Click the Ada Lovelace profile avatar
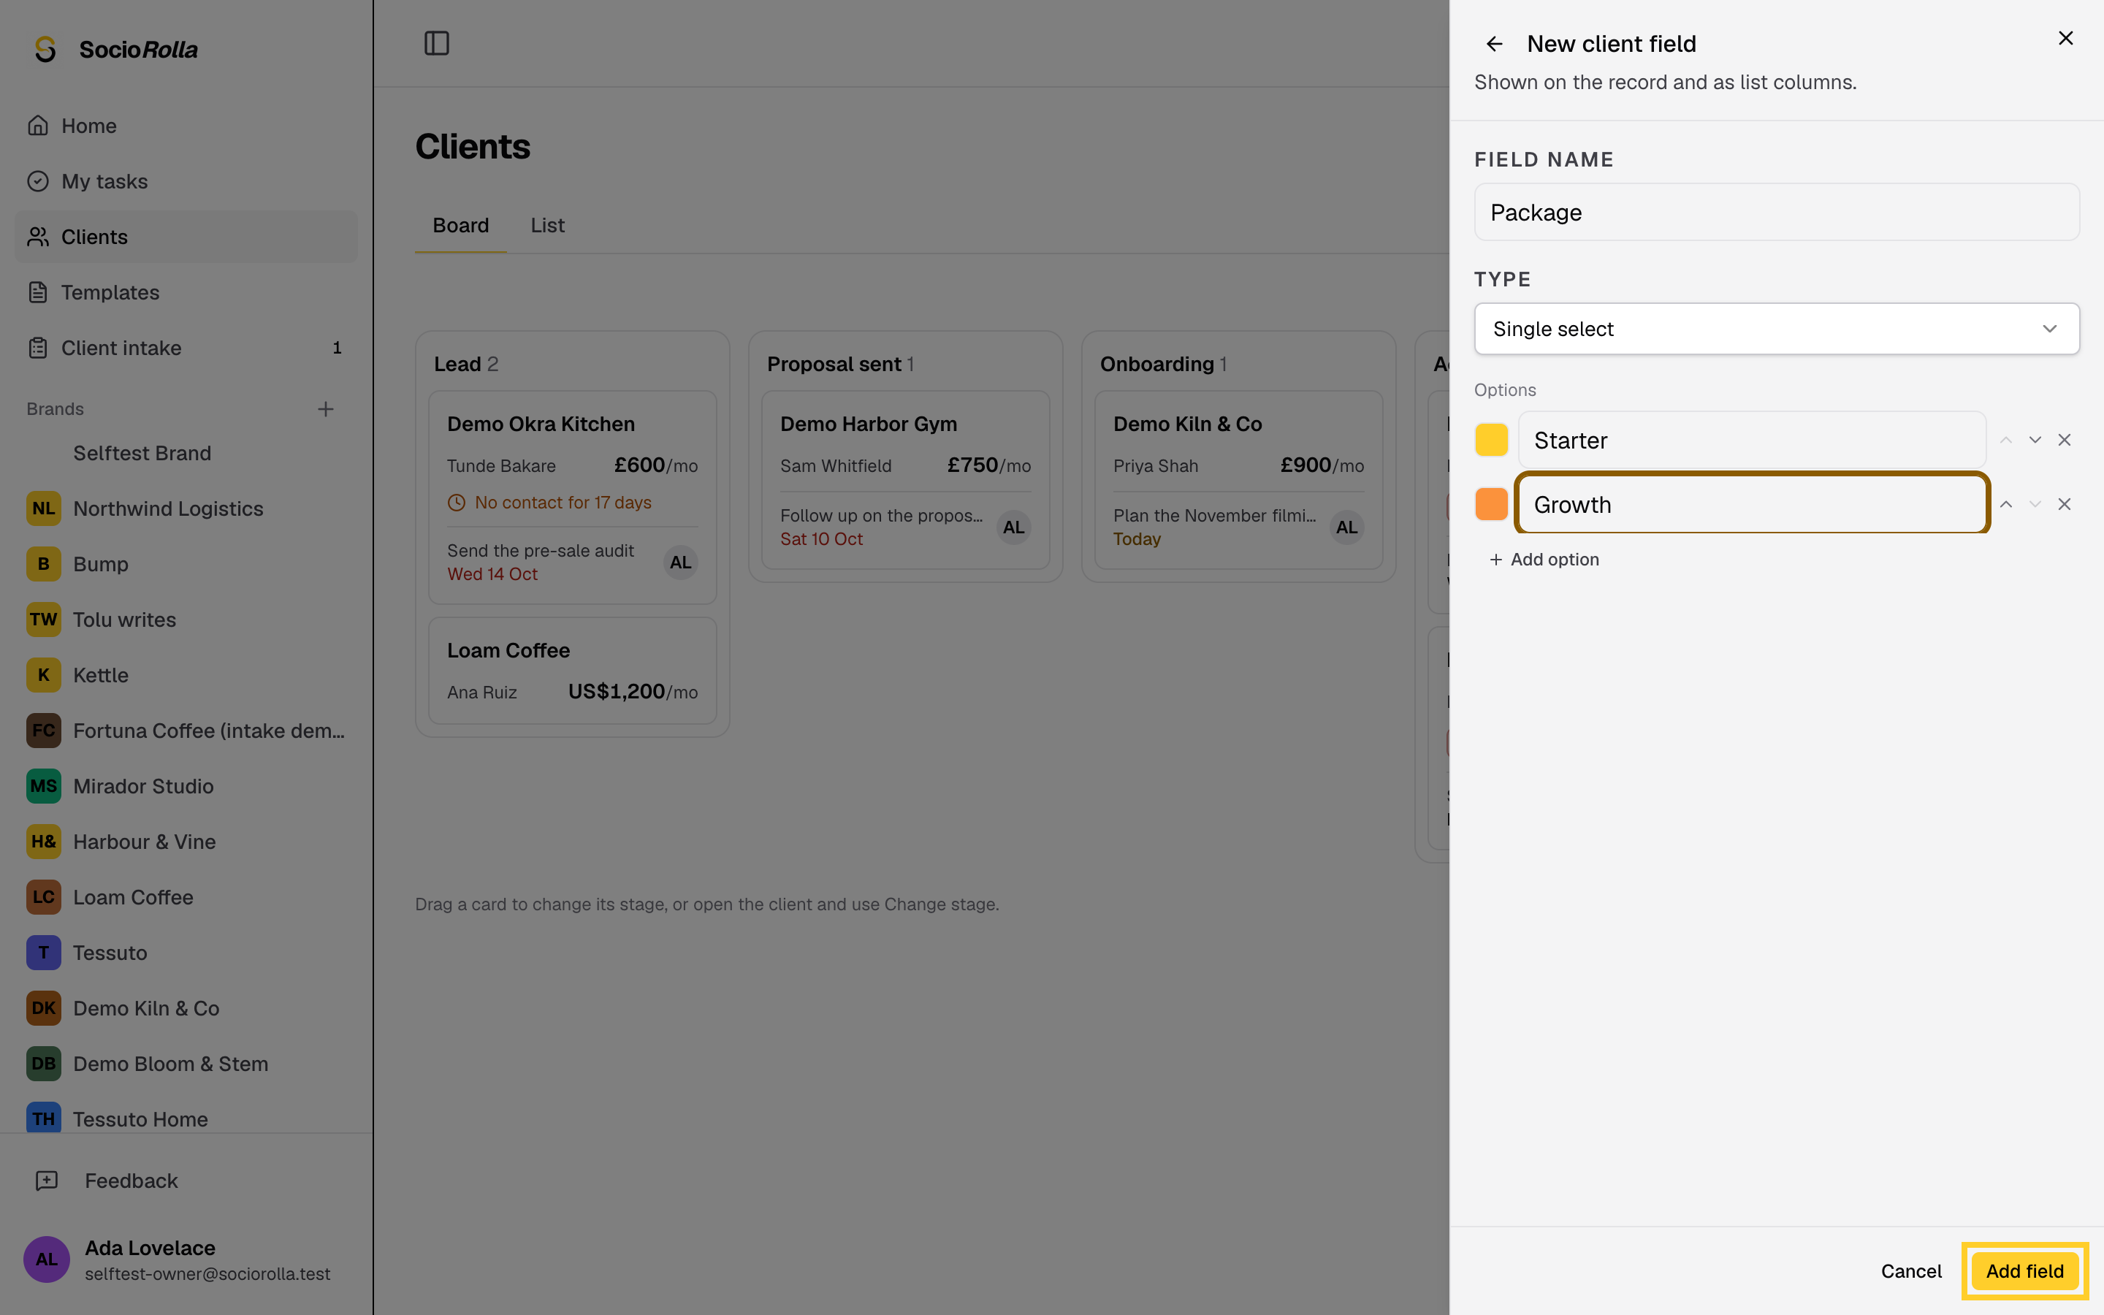 46,1259
